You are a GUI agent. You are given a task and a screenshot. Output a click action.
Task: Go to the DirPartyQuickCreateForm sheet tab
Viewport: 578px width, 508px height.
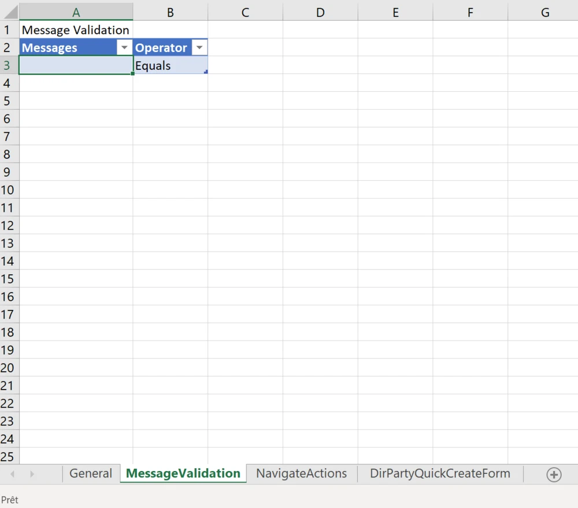pyautogui.click(x=440, y=474)
